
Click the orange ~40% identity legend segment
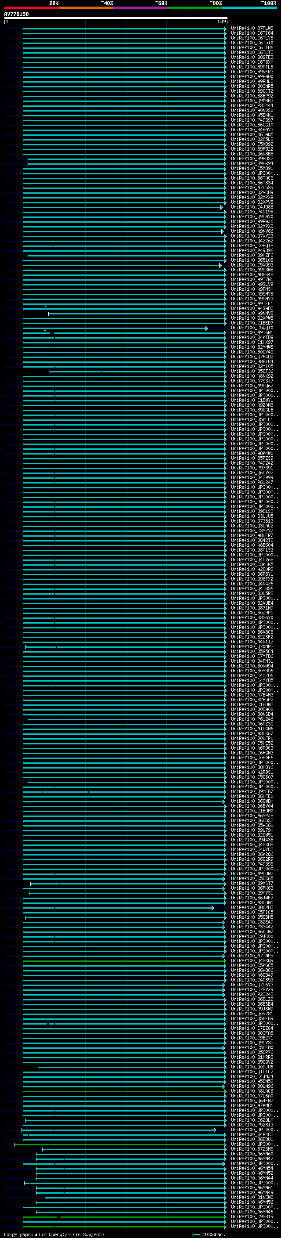[x=86, y=8]
